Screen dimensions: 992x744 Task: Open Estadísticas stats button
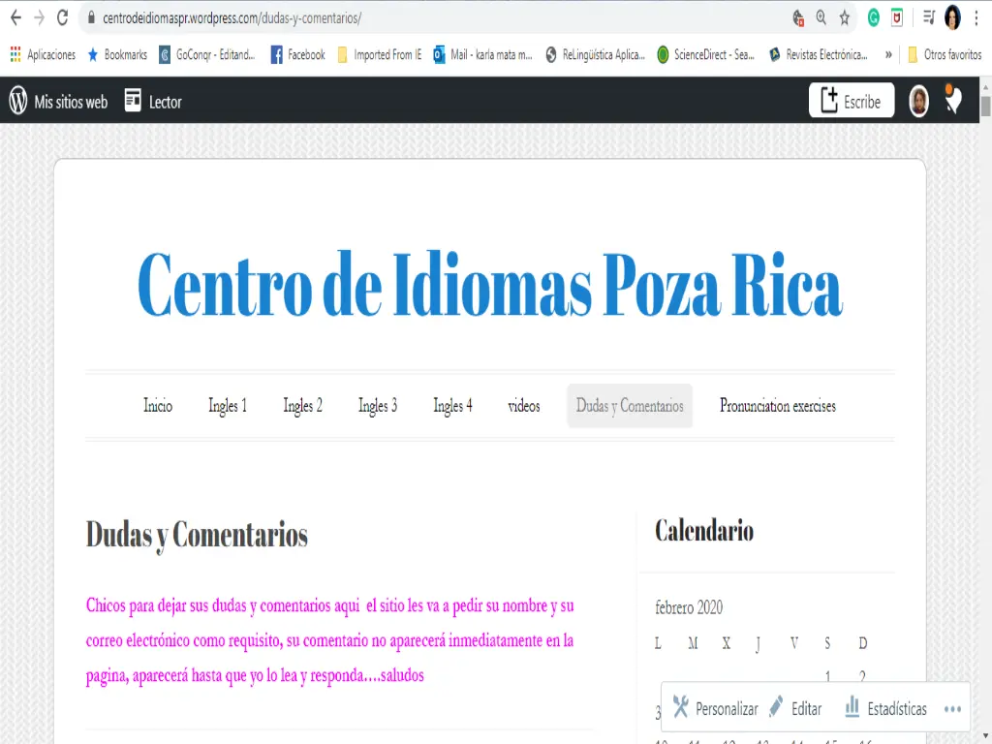(x=885, y=708)
